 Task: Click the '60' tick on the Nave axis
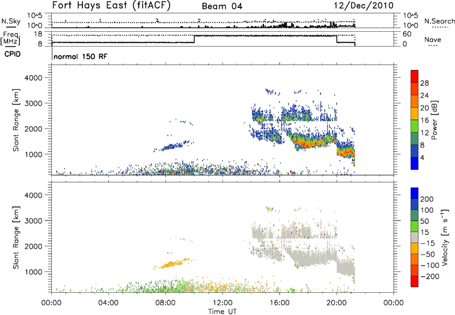(407, 34)
